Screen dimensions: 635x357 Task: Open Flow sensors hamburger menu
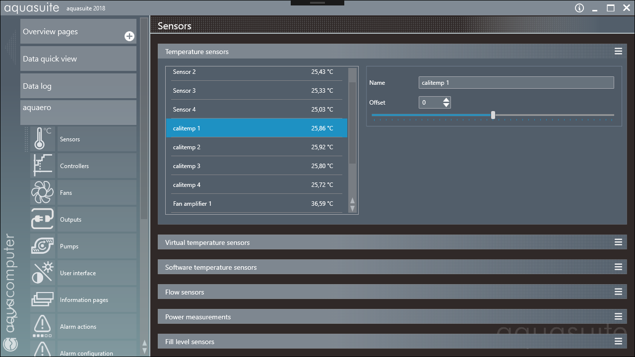[x=618, y=292]
